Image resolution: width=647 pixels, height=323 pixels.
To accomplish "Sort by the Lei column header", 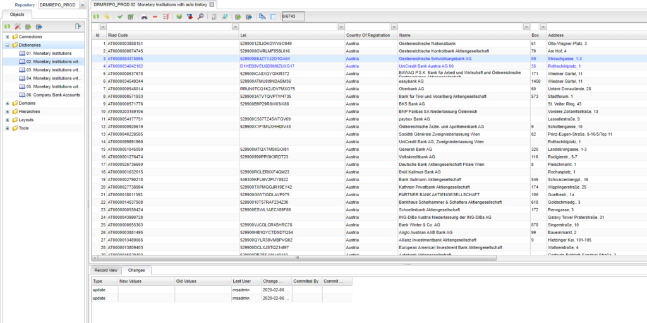I will pyautogui.click(x=292, y=35).
